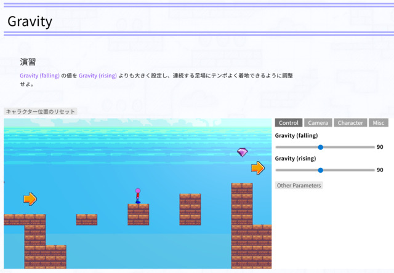394x273 pixels.
Task: Open the Misc tab
Action: click(x=379, y=123)
